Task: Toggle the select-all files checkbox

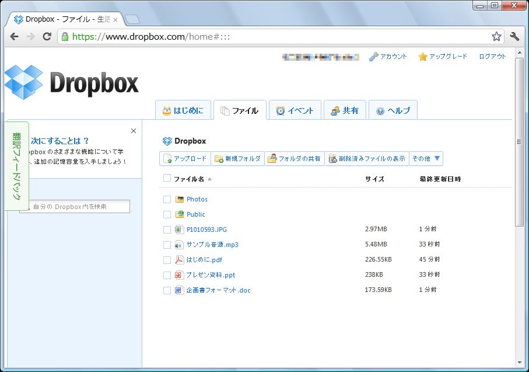Action: click(x=167, y=178)
